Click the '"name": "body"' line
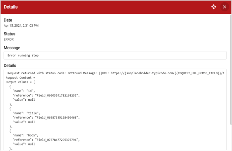The width and height of the screenshot is (232, 151). click(25, 135)
